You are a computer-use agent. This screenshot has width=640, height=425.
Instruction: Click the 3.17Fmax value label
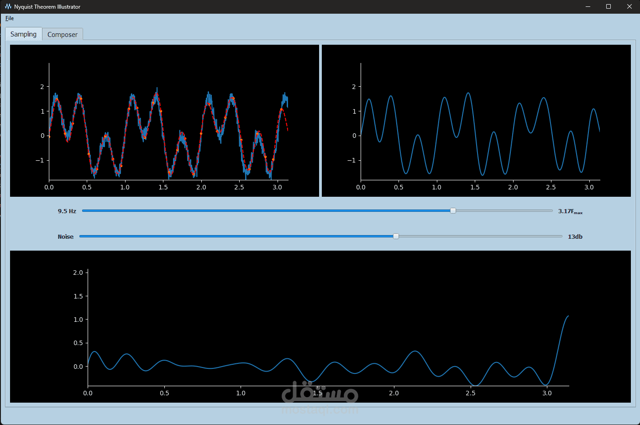pyautogui.click(x=571, y=211)
